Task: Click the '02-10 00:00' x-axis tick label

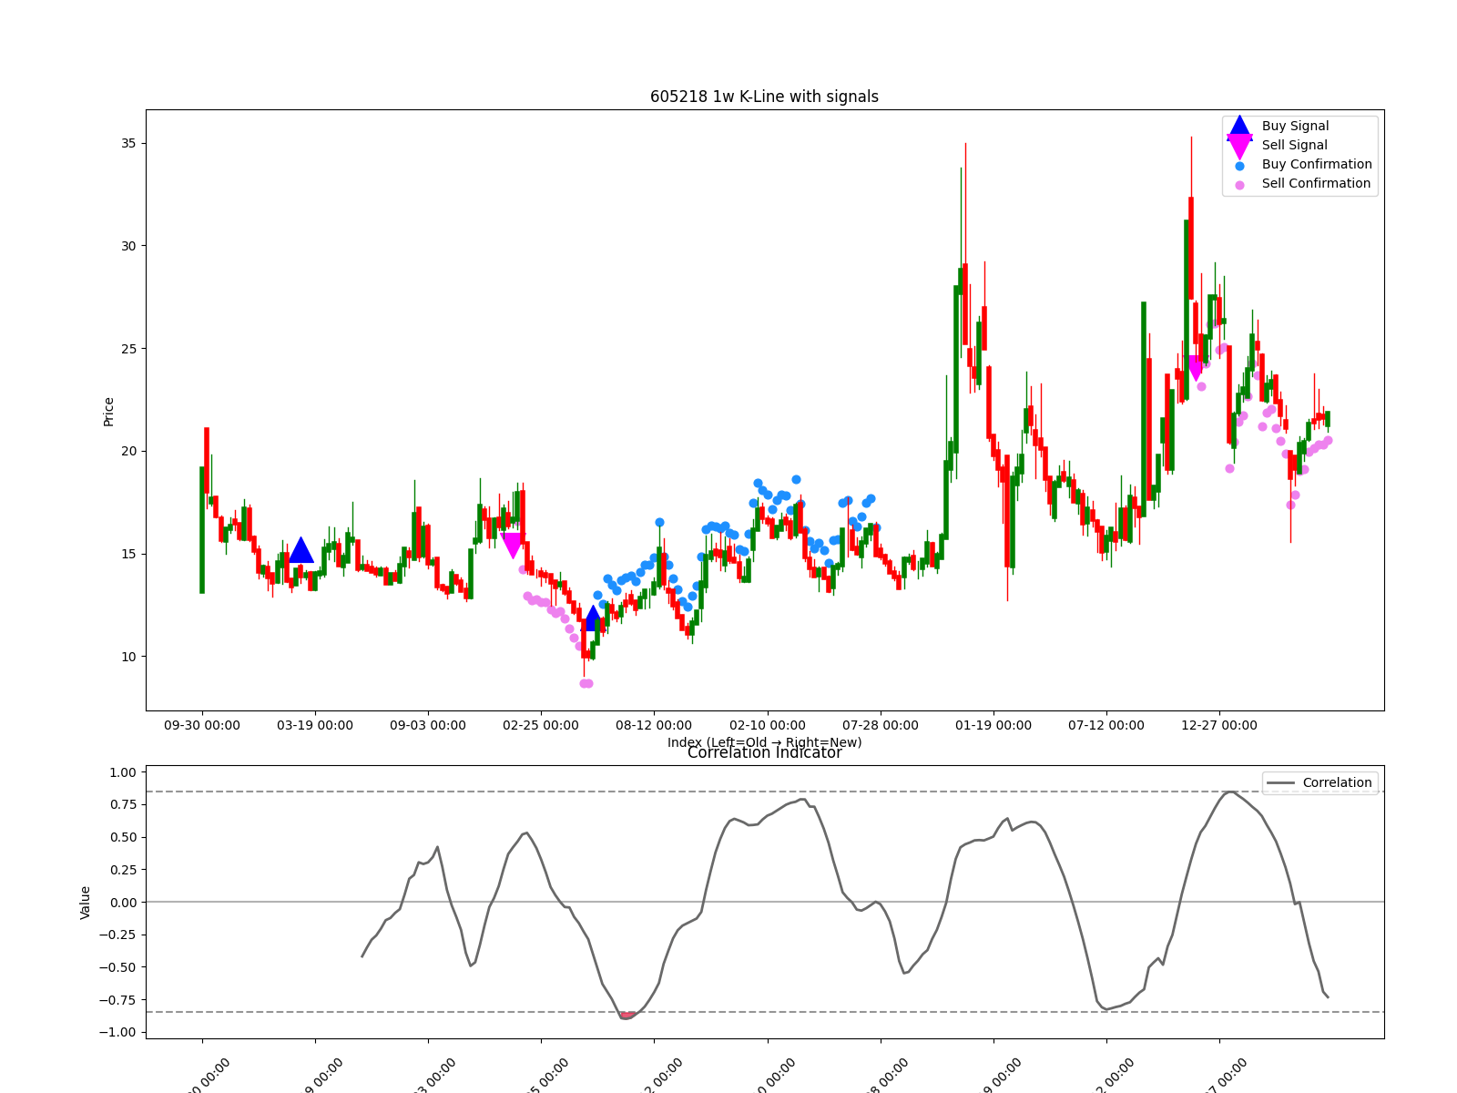Action: point(768,725)
